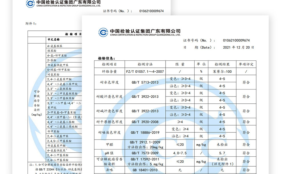Select the 耐干摩擦色牢度 row label
The height and width of the screenshot is (174, 285).
pos(109,122)
